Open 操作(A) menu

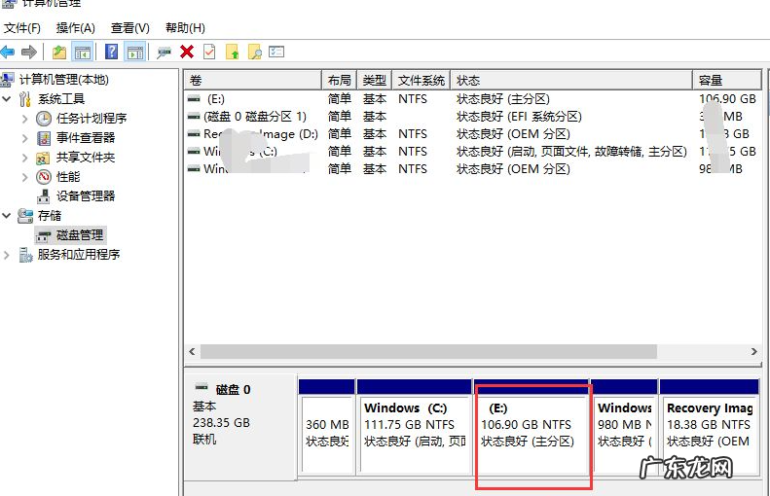(x=76, y=28)
